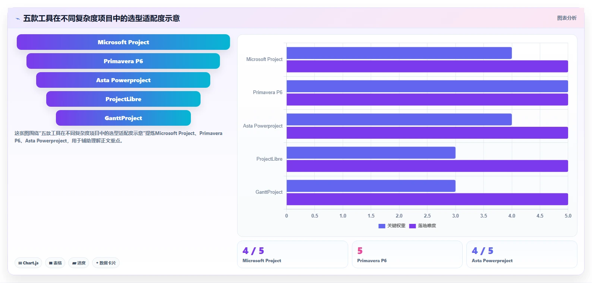Click ProjectLibre's 落地难度 bar in chart

tap(427, 166)
